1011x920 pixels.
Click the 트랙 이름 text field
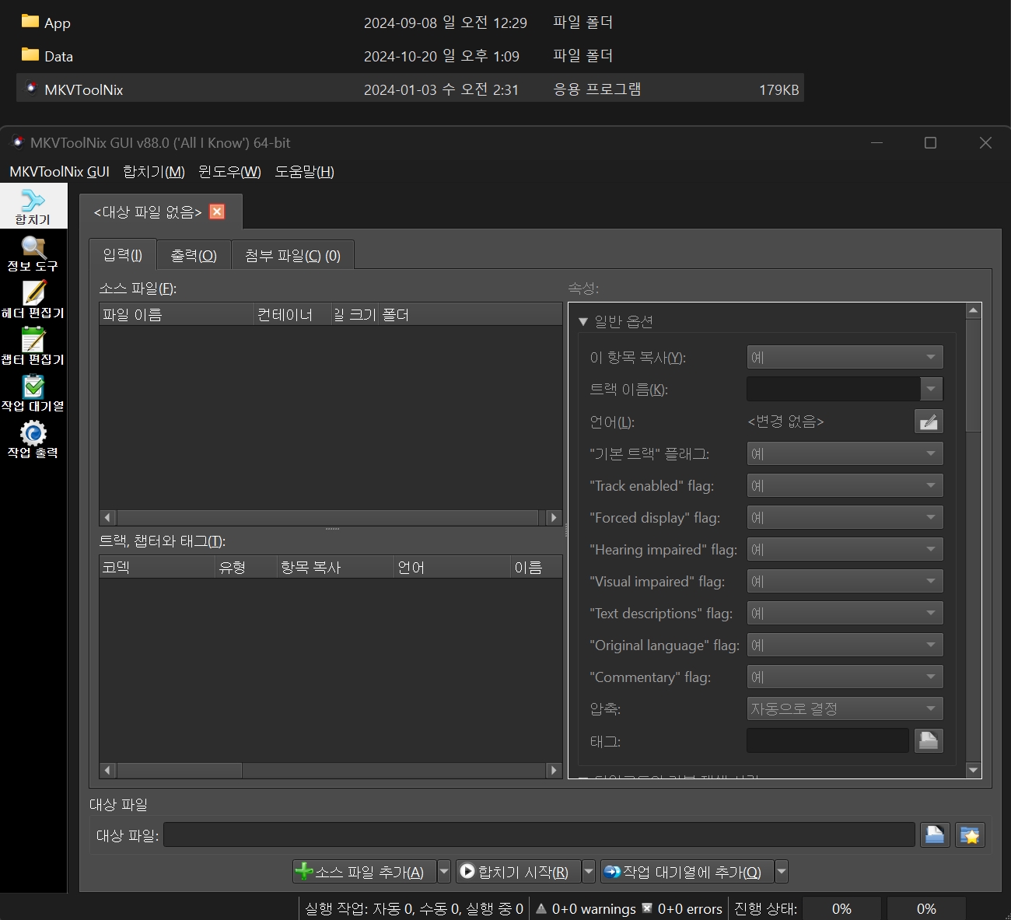tap(833, 389)
